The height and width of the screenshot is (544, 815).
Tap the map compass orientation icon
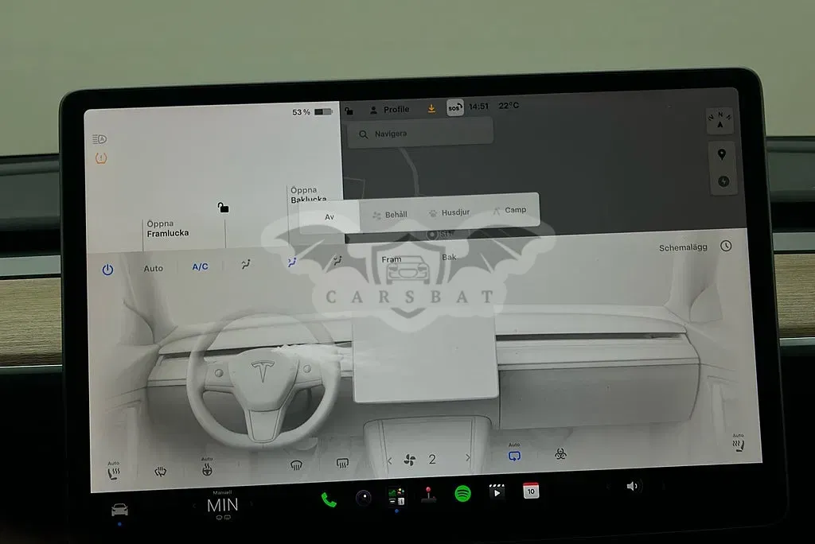coord(719,119)
